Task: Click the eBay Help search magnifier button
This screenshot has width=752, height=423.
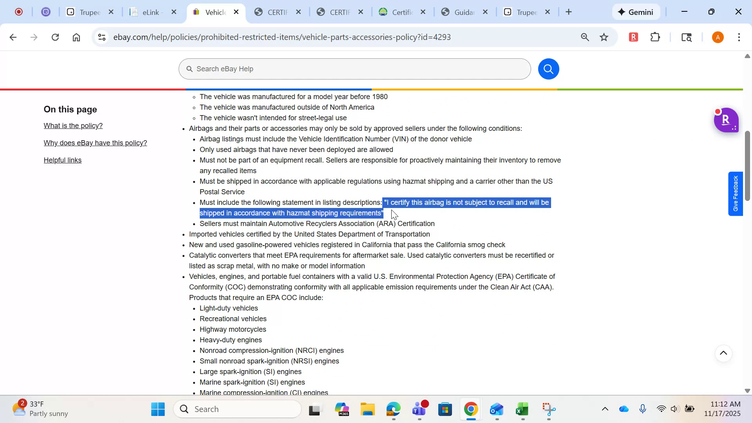Action: (548, 69)
